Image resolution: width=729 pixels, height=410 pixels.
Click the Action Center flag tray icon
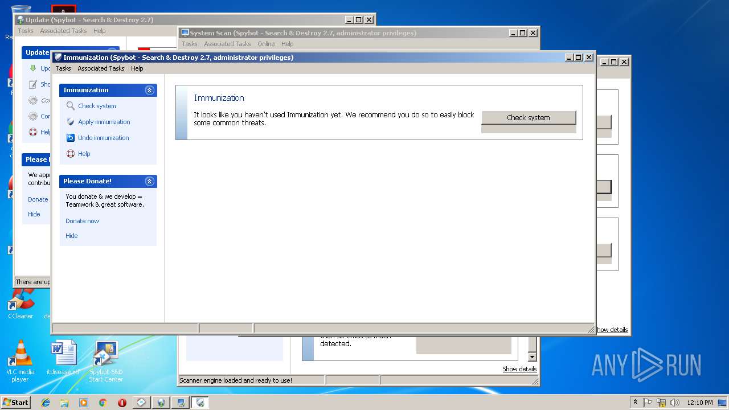coord(648,403)
